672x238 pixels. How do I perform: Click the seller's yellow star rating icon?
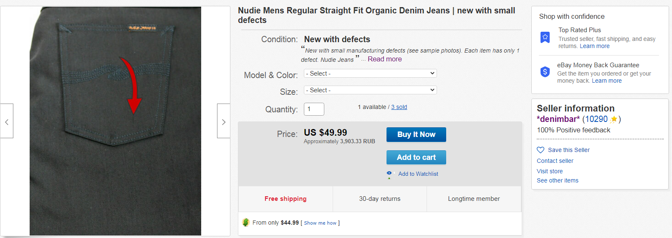pyautogui.click(x=614, y=119)
